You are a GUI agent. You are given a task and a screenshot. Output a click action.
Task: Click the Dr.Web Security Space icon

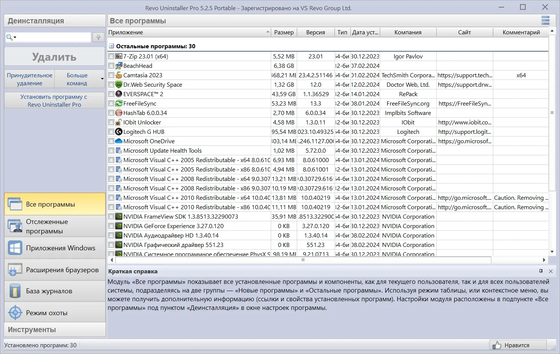point(119,84)
